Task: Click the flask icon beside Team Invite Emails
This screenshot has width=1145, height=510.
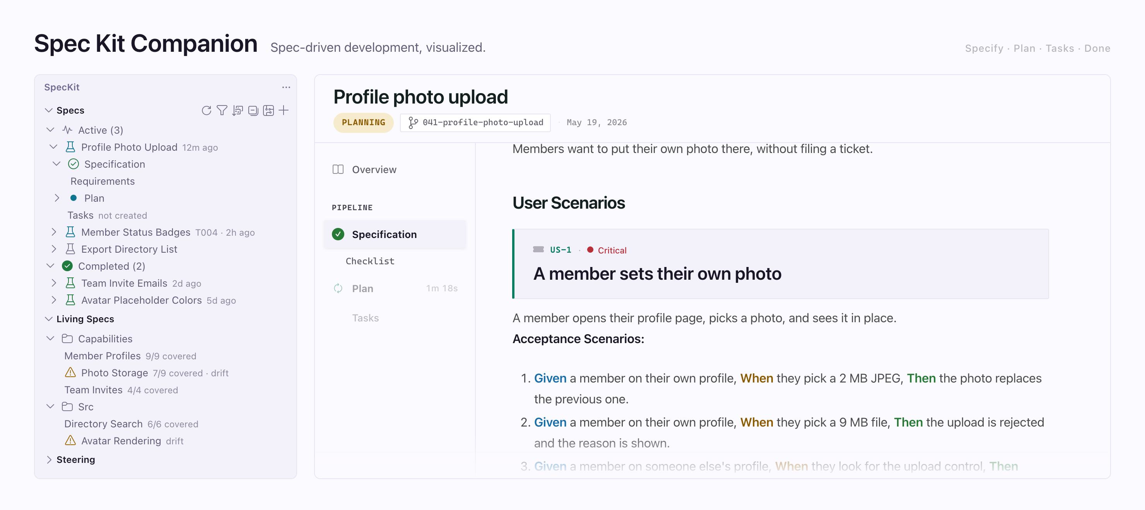Action: pos(70,283)
